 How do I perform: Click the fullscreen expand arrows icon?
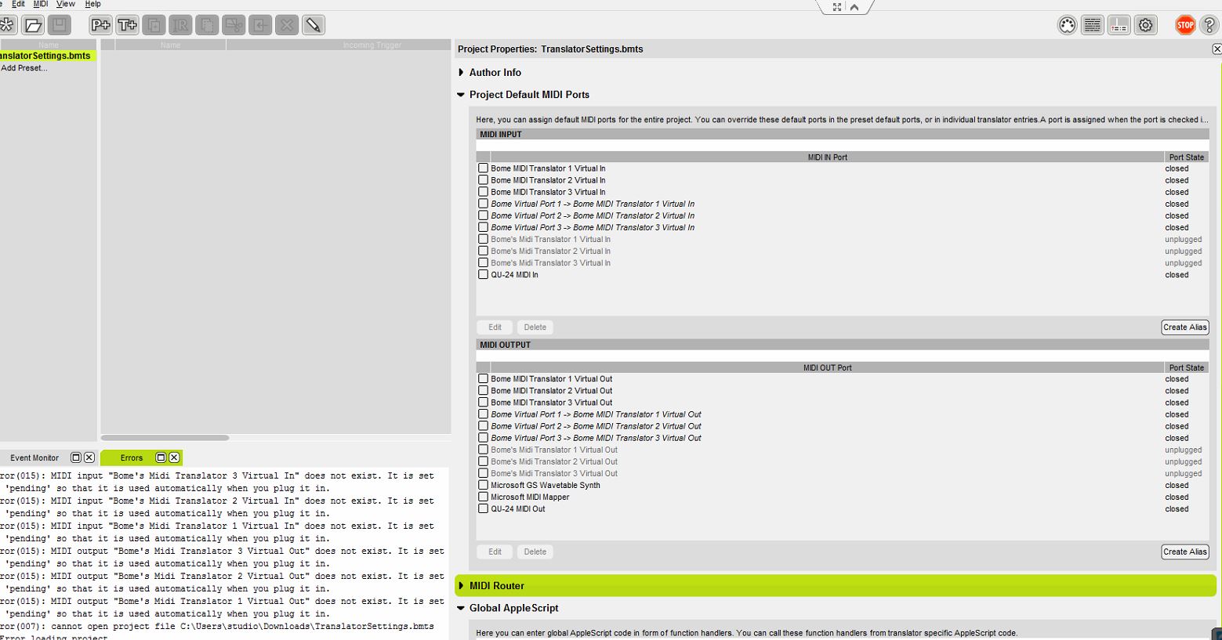click(x=837, y=7)
